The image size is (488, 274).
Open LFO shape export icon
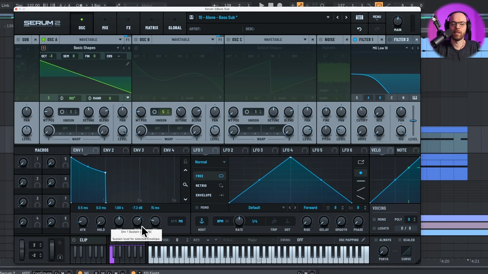[x=361, y=162]
